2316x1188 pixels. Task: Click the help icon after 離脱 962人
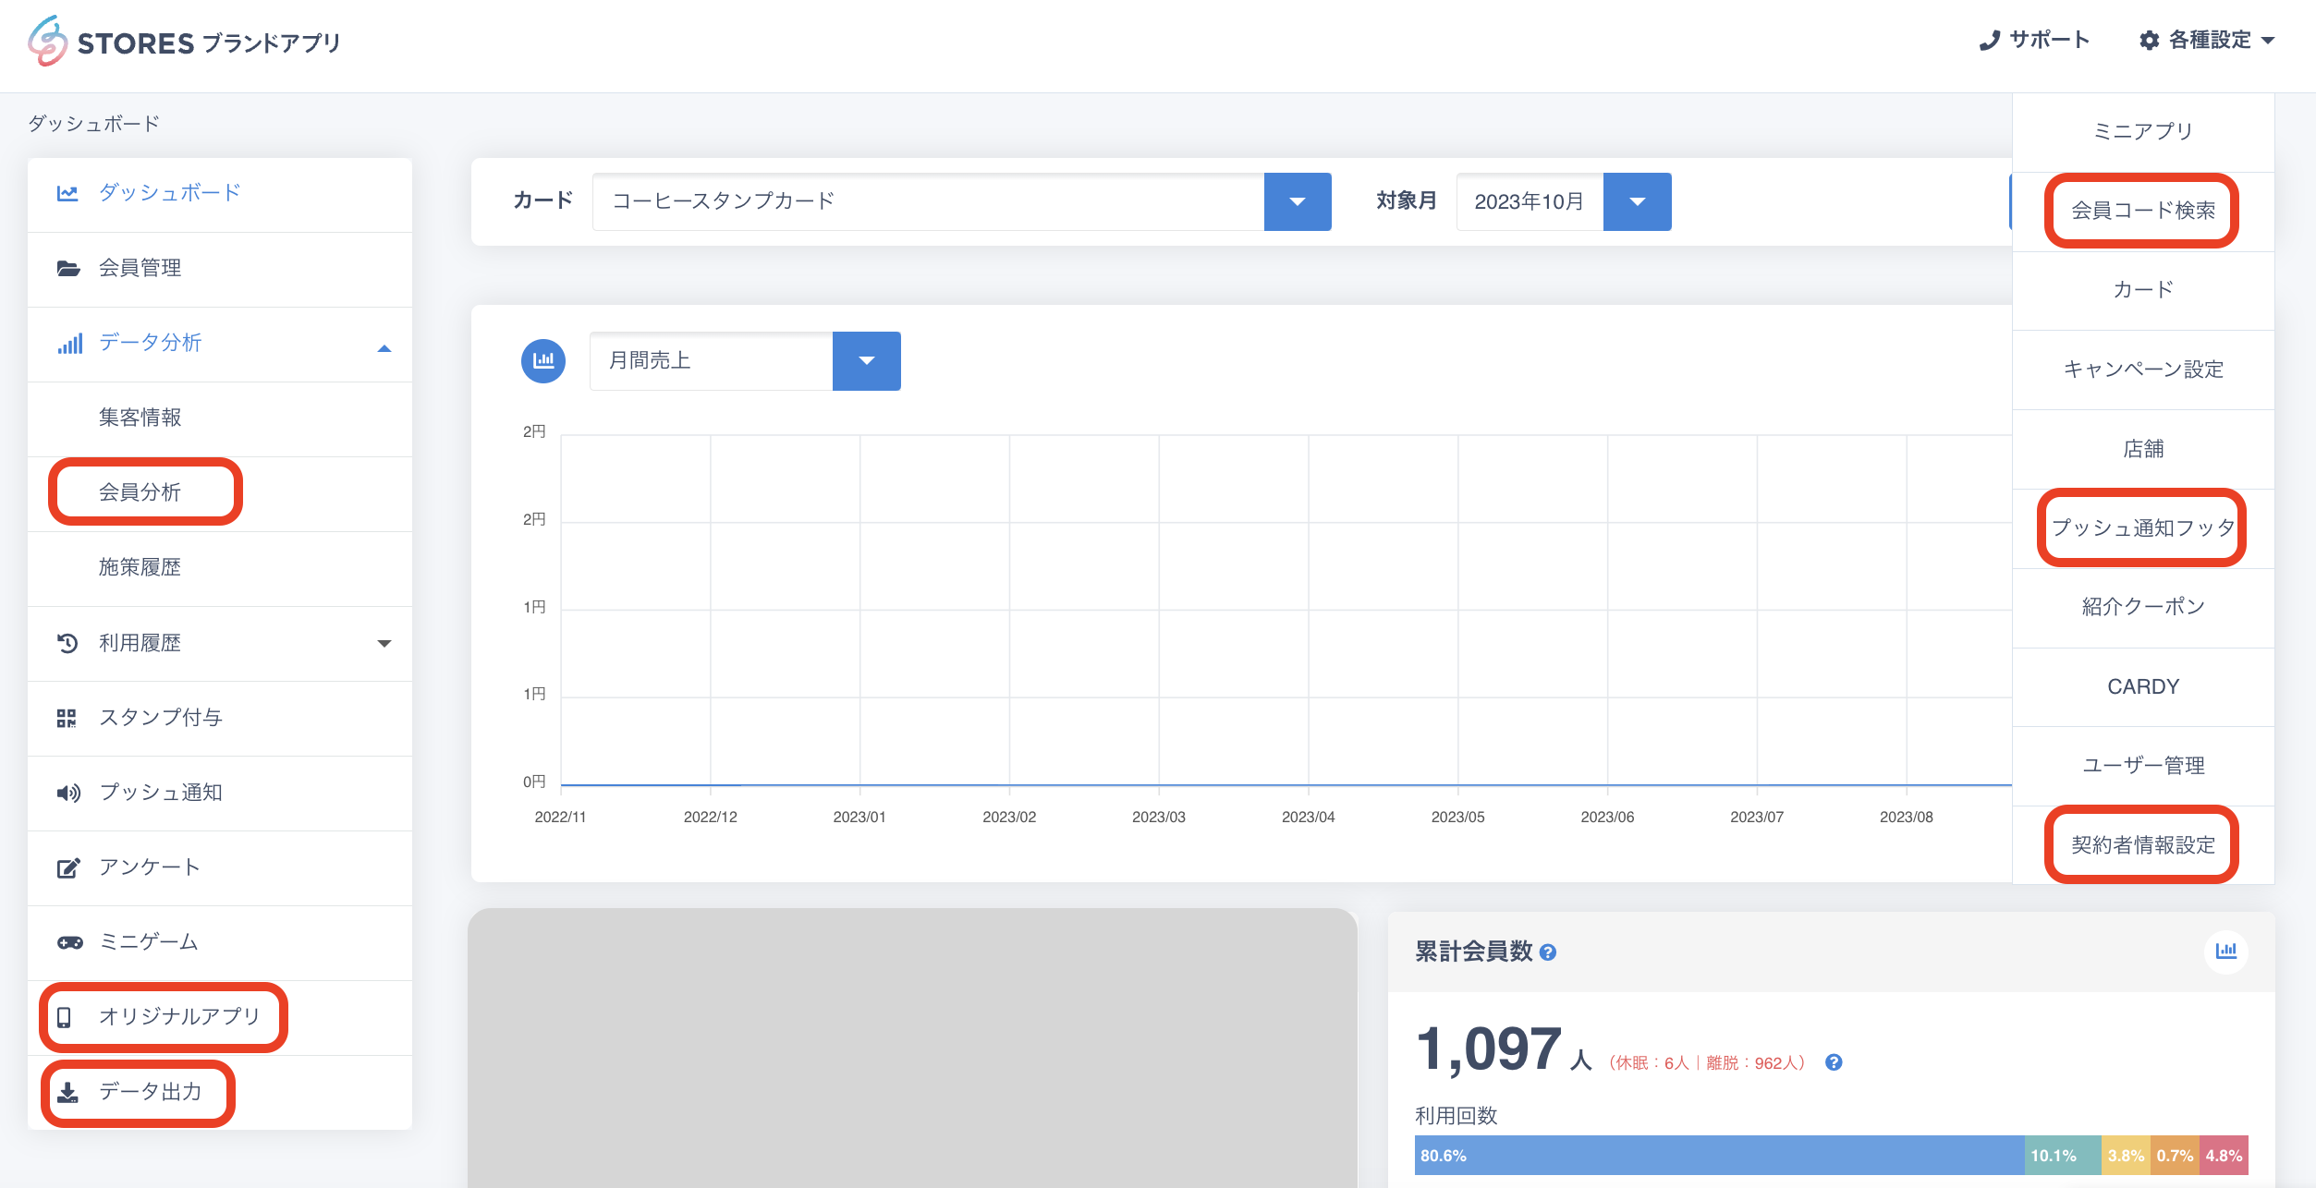click(1834, 1062)
